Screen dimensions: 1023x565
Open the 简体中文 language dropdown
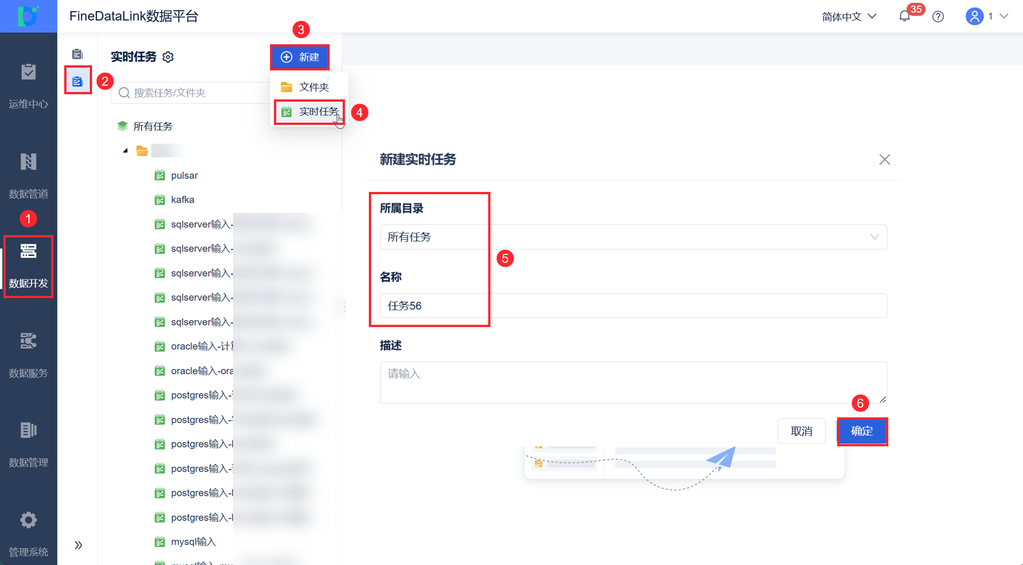coord(849,16)
